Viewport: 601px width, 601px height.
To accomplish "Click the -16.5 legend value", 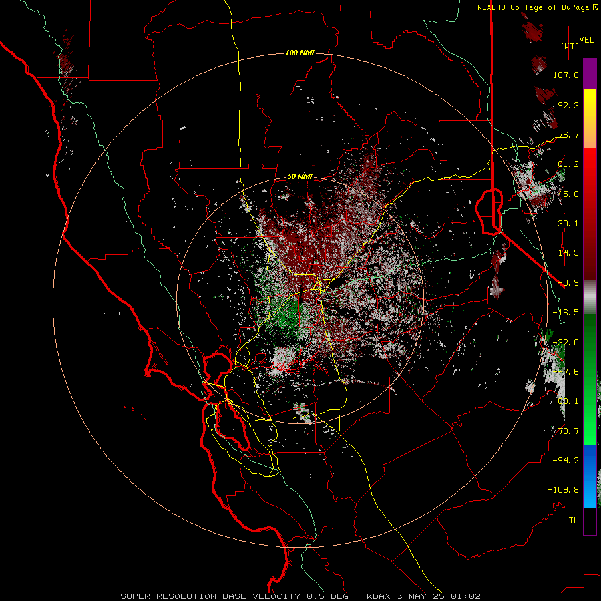I will click(566, 313).
